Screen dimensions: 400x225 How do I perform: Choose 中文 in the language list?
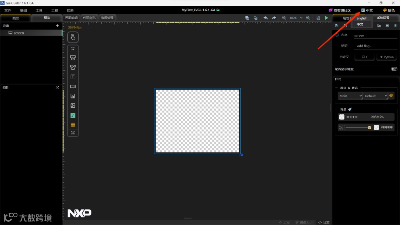pos(360,24)
